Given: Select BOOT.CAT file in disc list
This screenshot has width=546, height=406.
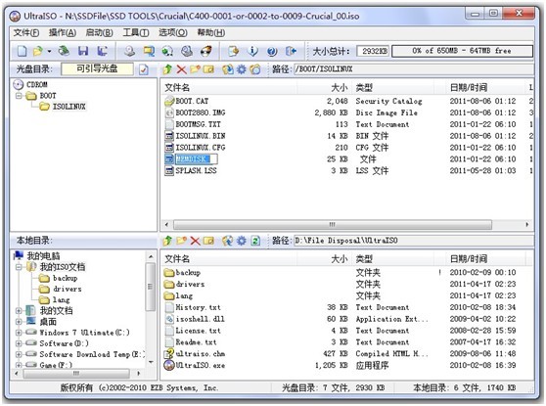Looking at the screenshot, I should point(192,101).
